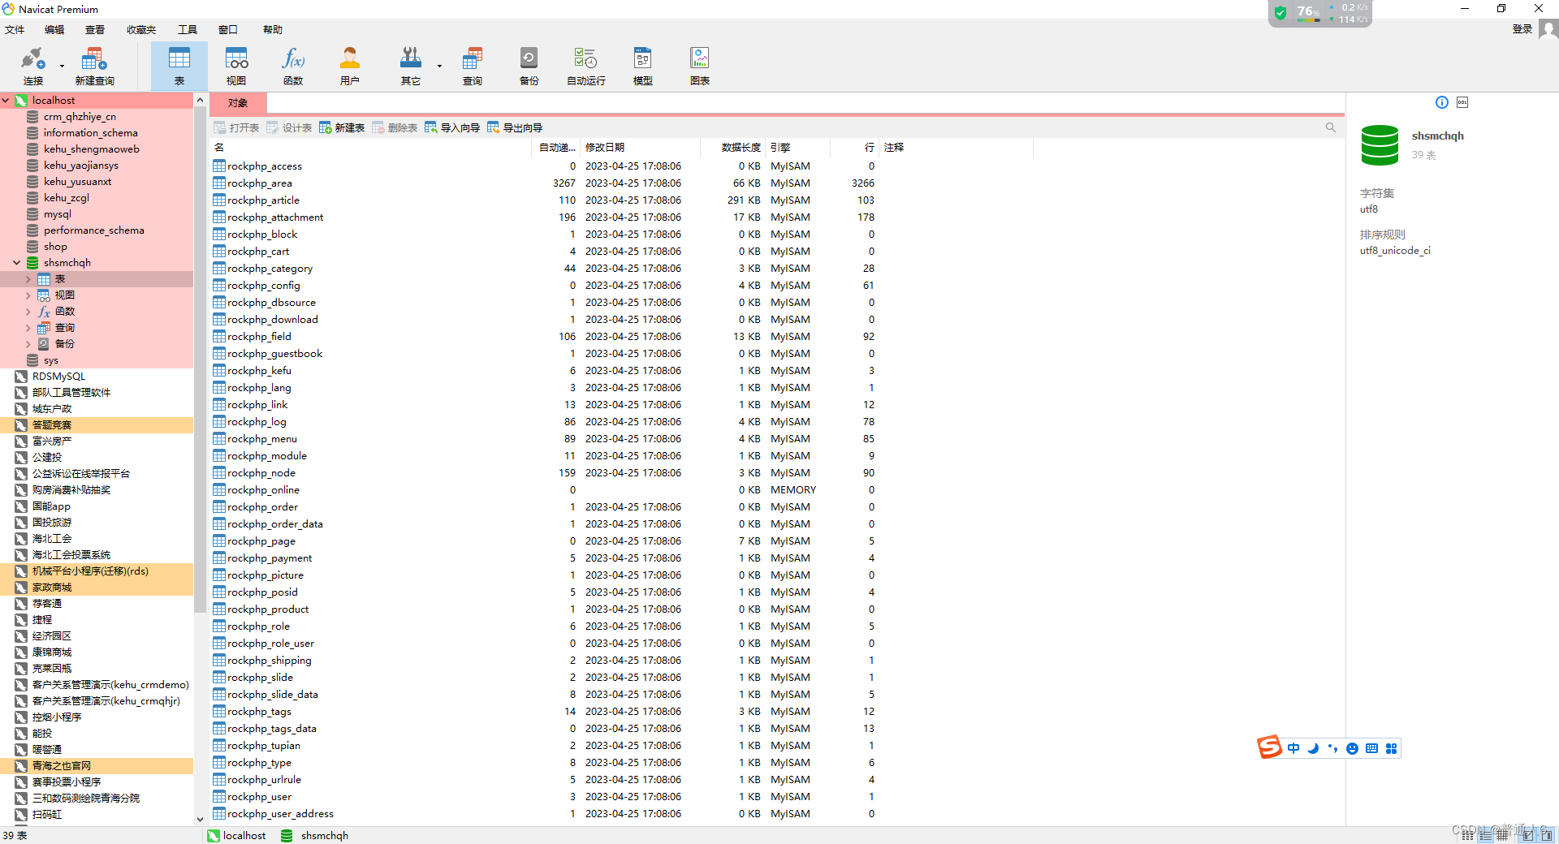
Task: Select the mysql database in tree
Action: [57, 214]
